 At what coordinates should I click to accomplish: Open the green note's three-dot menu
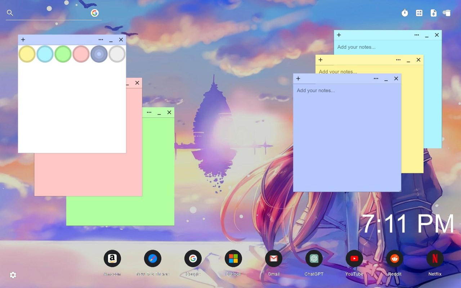149,112
